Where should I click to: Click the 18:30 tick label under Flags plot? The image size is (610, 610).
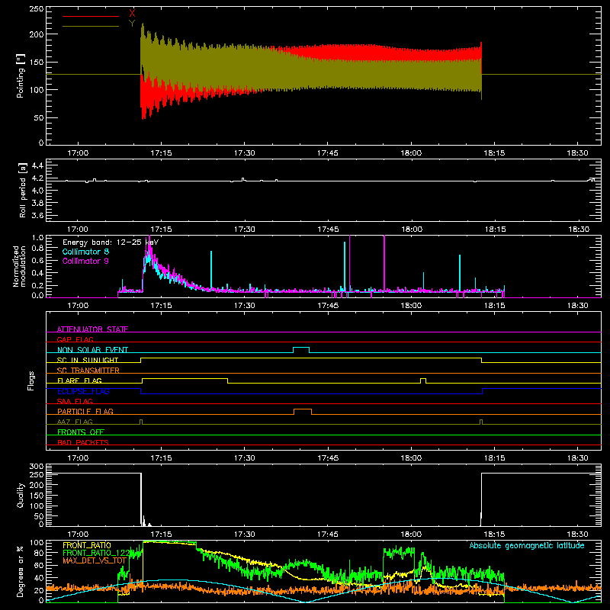point(578,458)
